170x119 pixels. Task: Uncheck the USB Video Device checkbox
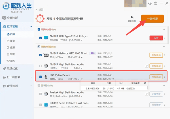tap(41, 77)
